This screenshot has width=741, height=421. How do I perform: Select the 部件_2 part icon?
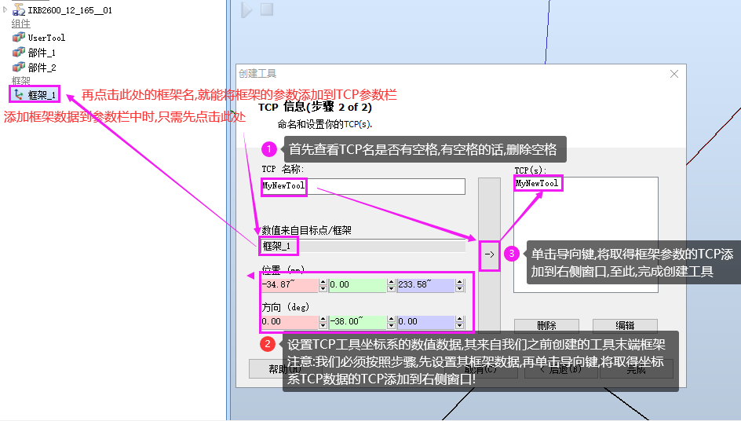[x=18, y=68]
